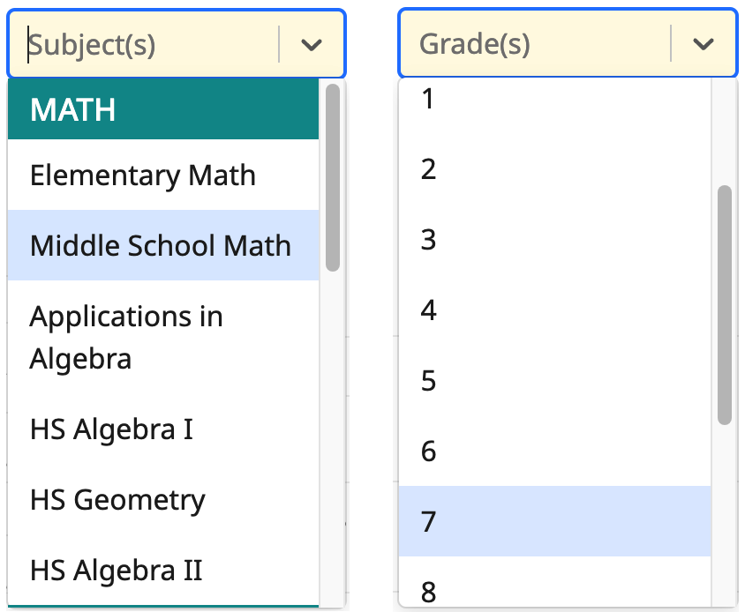Select Middle School Math option
745x612 pixels.
point(161,245)
